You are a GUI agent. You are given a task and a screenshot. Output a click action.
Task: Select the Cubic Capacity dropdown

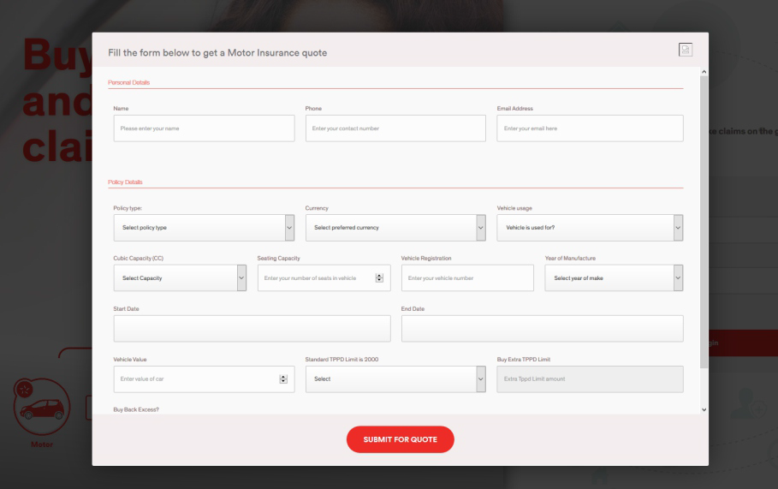180,277
